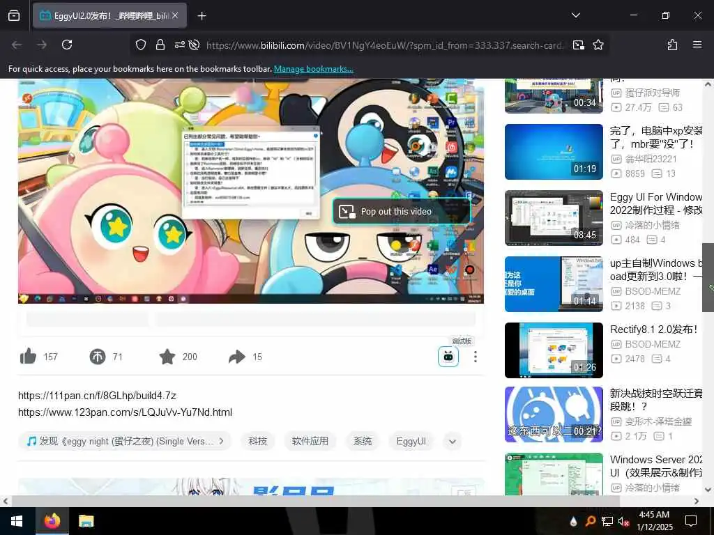Select the 软件应用 tag
714x535 pixels.
(x=310, y=441)
